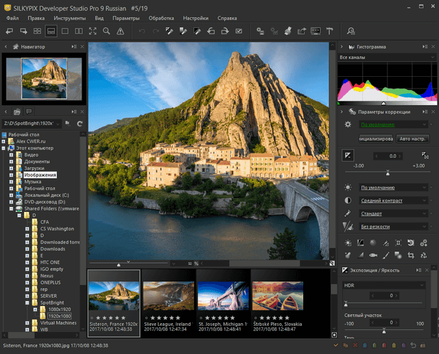This screenshot has height=354, width=439.
Task: Click the crop tool icon in correction panel
Action: [411, 255]
